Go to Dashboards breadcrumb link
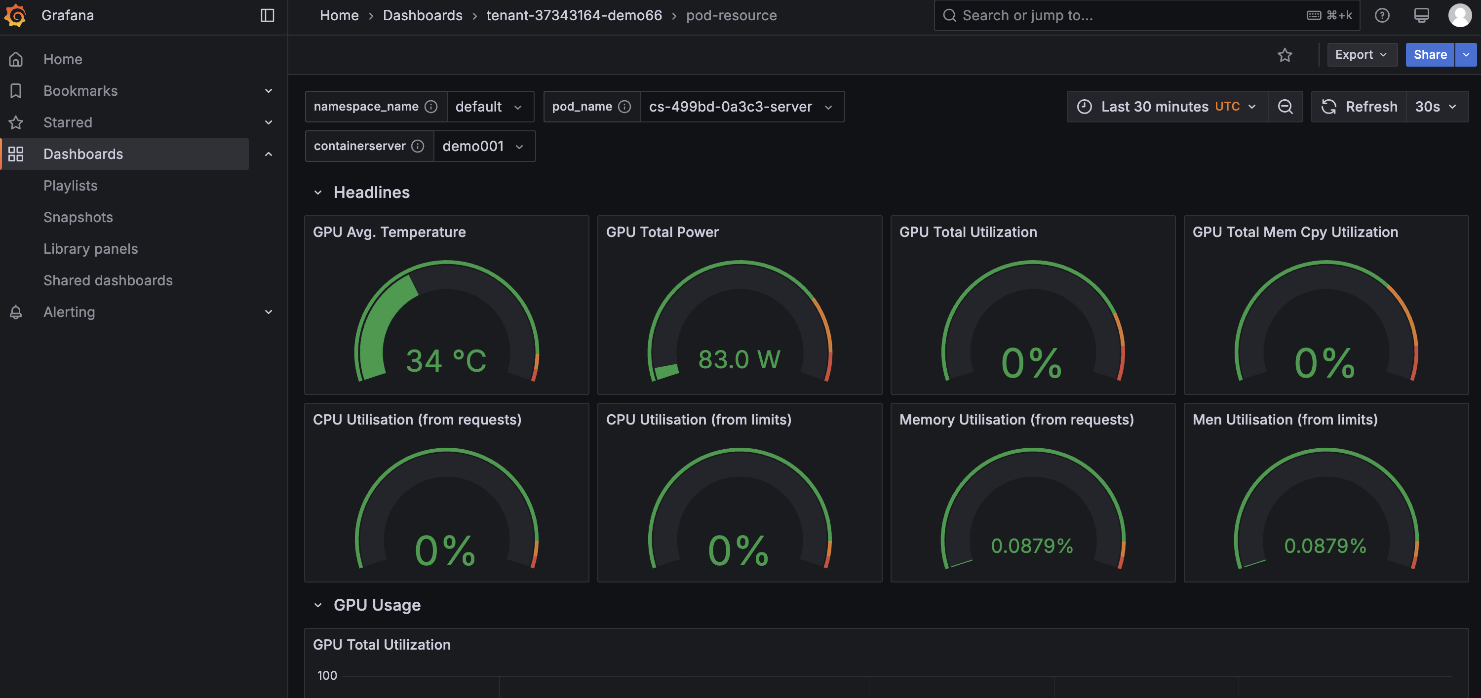Screen dimensions: 1481x698 (422, 15)
